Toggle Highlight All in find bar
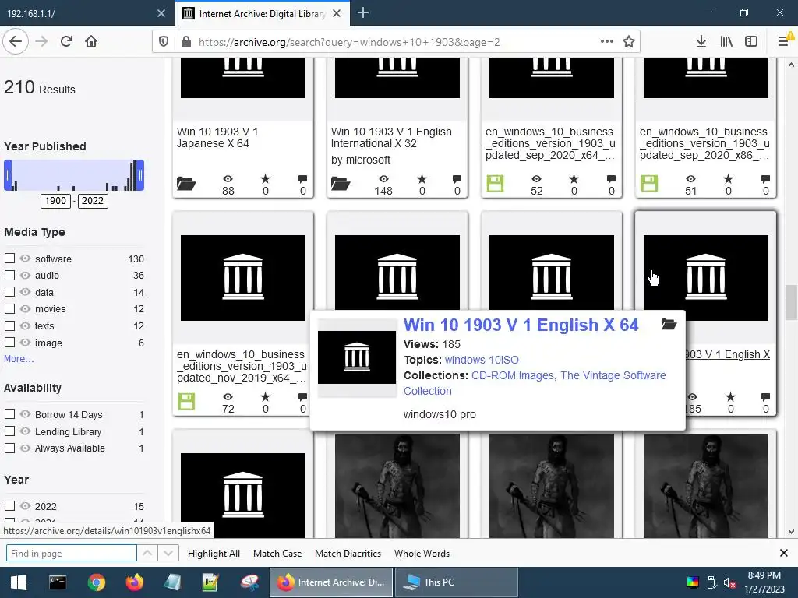Viewport: 798px width, 598px height. tap(214, 554)
